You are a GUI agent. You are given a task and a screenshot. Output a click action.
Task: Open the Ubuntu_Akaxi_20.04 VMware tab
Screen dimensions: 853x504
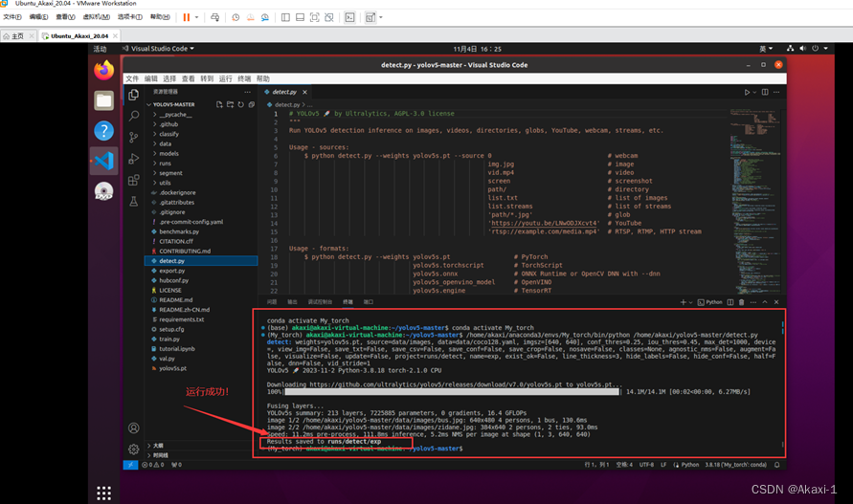coord(79,36)
